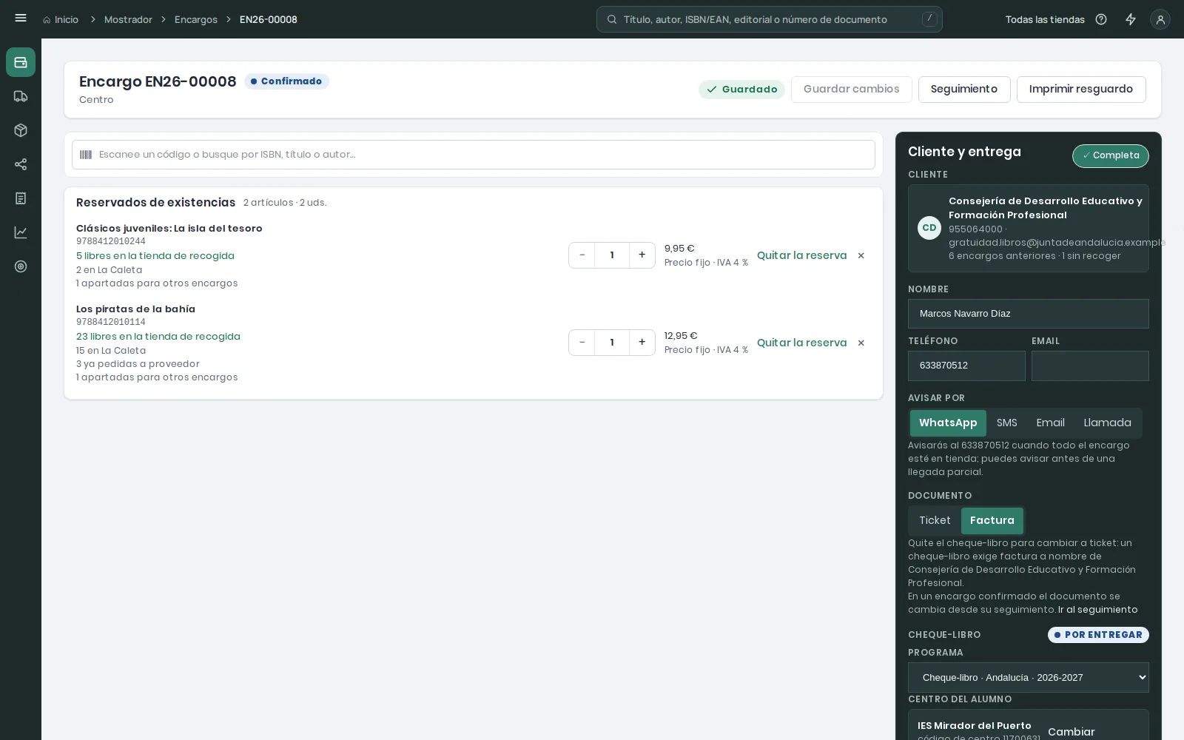This screenshot has height=740, width=1184.
Task: Decrease quantity for Los piratas de la bahía
Action: [x=582, y=343]
